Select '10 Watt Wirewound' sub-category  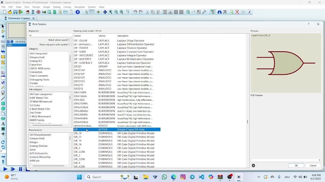coord(41,102)
